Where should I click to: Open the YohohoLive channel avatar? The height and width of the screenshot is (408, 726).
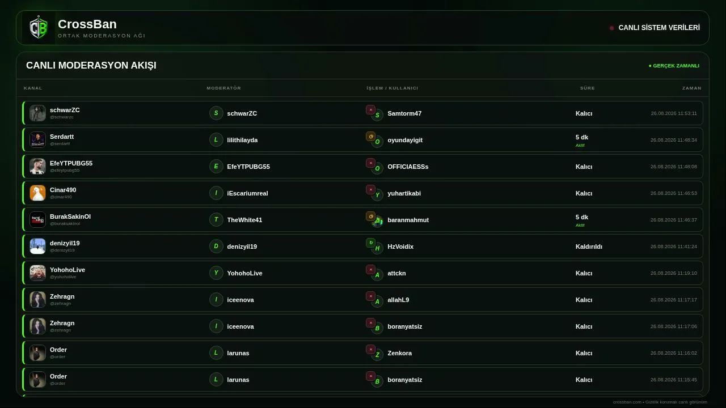tap(38, 273)
